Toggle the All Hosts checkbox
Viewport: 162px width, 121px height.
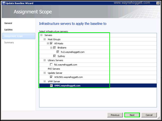(51, 44)
